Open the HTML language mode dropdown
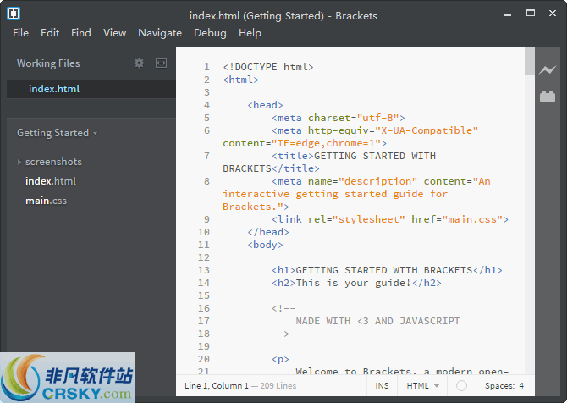The image size is (567, 403). [x=423, y=386]
